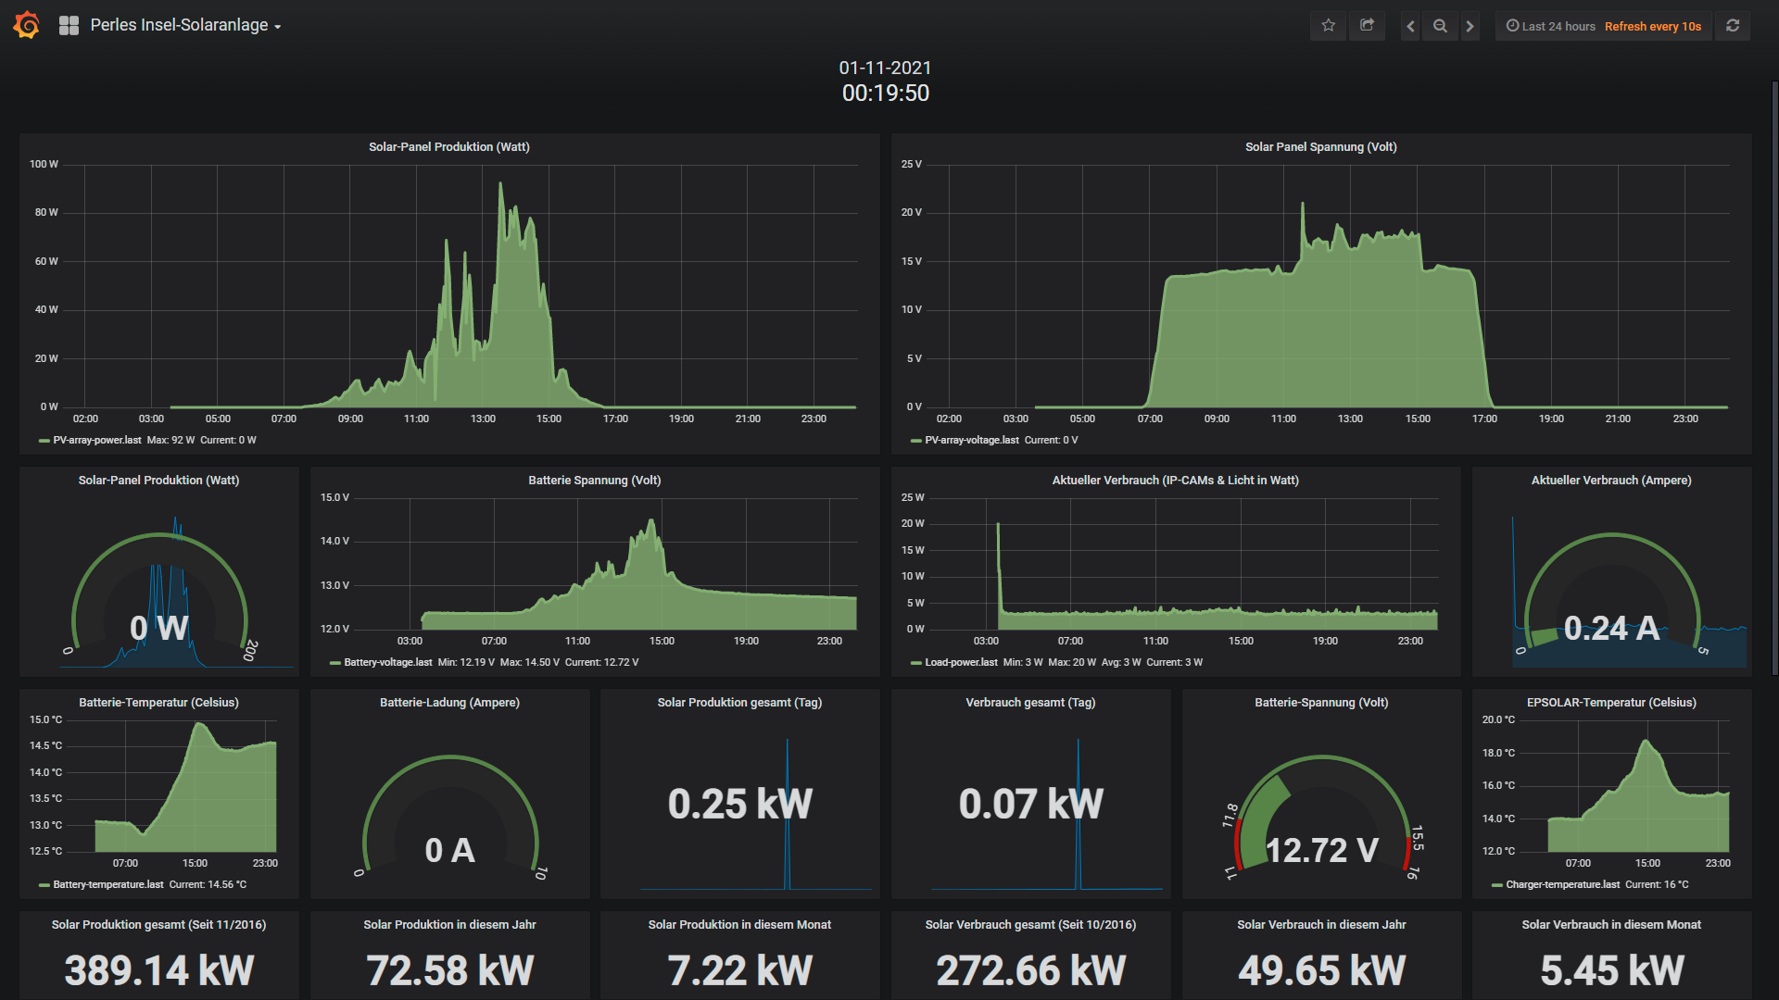Shift time range backward with left arrow
This screenshot has height=1000, width=1779.
pyautogui.click(x=1410, y=26)
